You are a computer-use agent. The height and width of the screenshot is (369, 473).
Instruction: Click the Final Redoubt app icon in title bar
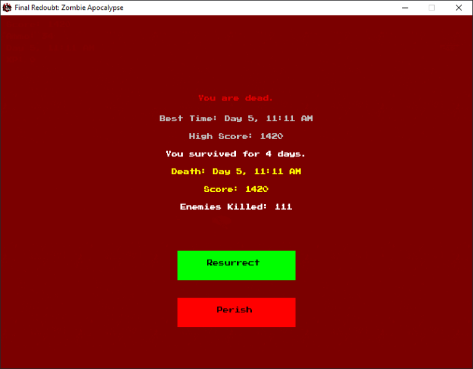point(7,7)
